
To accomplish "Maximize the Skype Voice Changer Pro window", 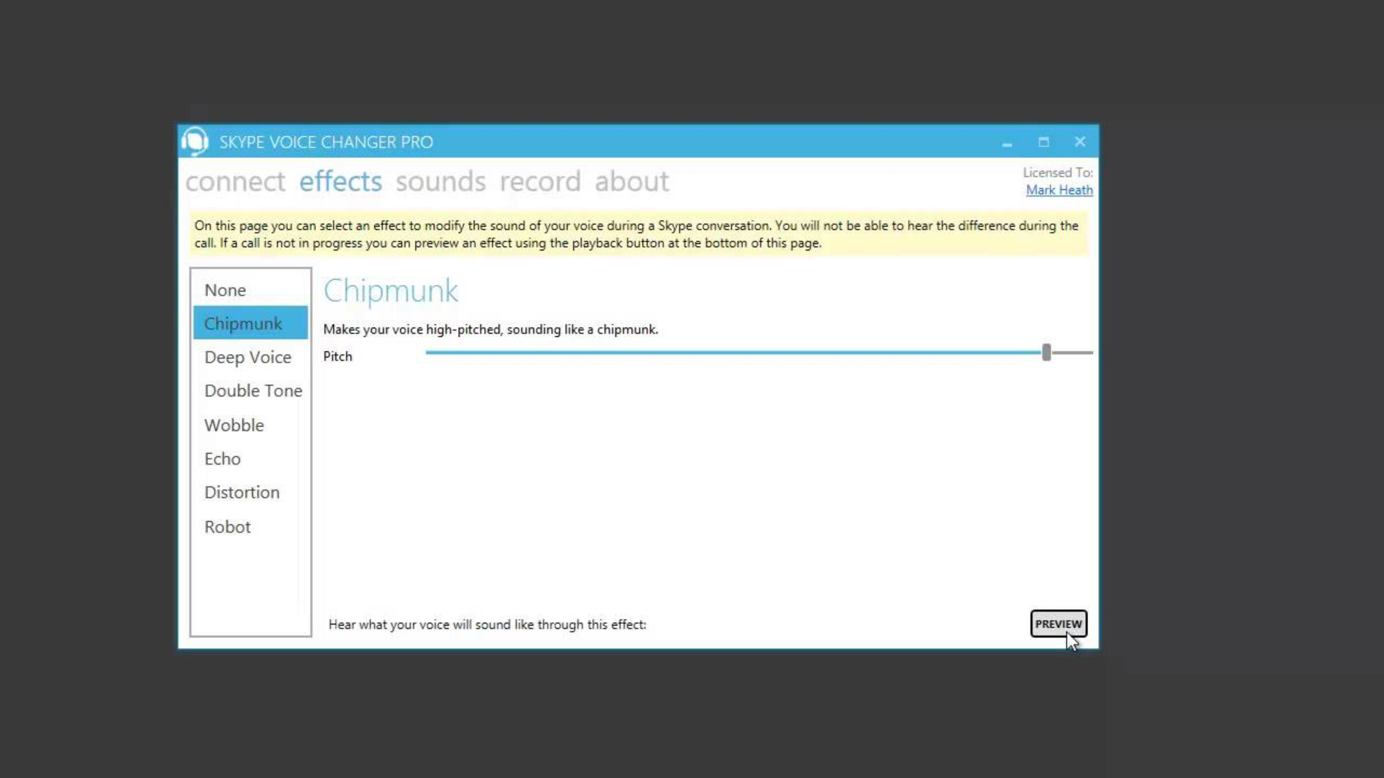I will [1043, 142].
